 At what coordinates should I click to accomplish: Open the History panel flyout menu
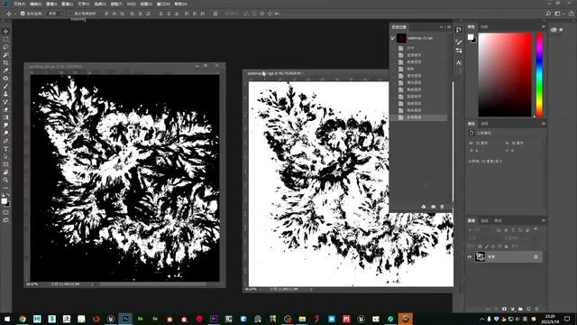tap(449, 27)
